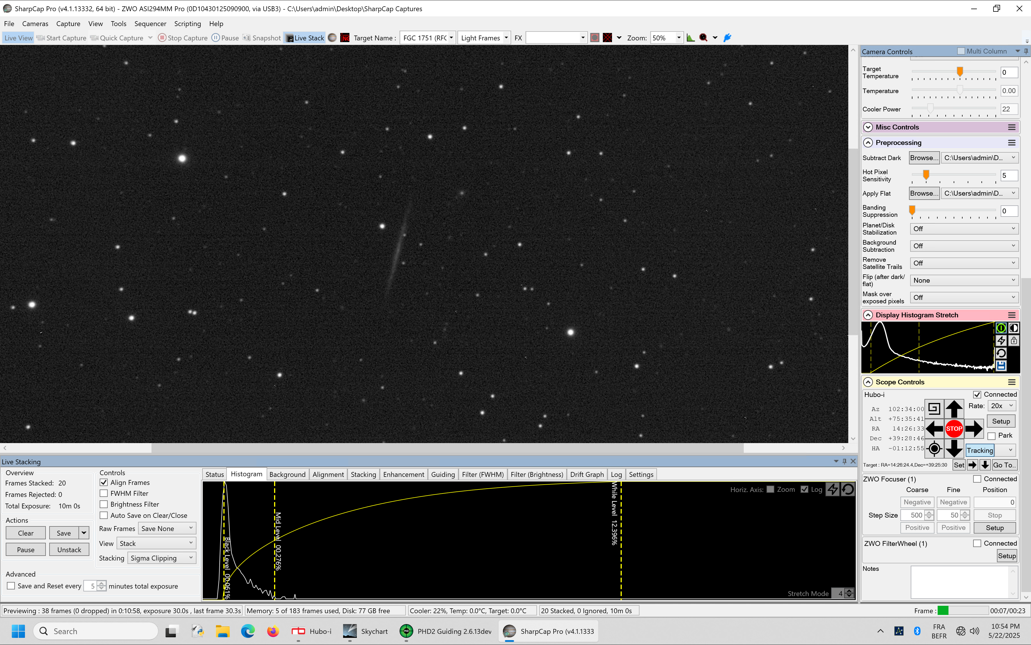Switch to the Filter (FWHM) tab
1031x645 pixels.
pyautogui.click(x=483, y=474)
